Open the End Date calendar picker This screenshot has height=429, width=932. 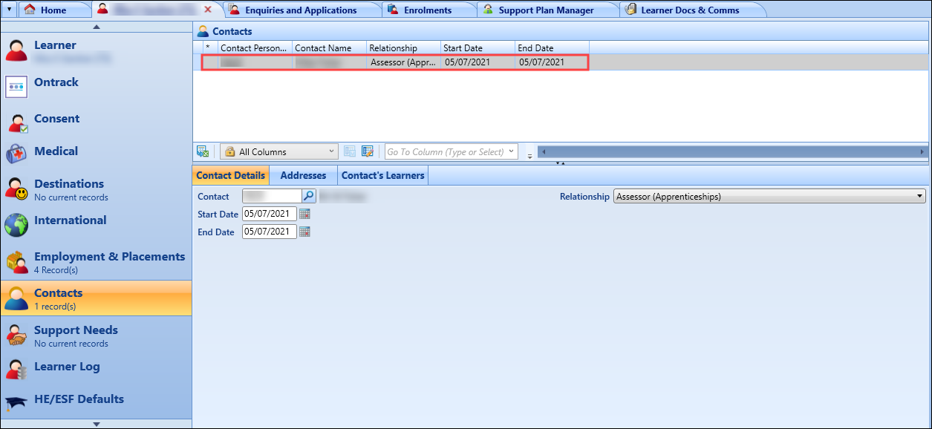[x=304, y=232]
